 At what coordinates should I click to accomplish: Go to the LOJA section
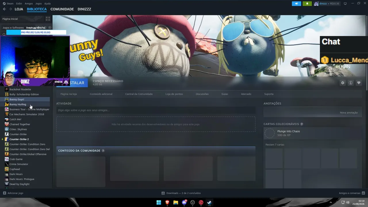pyautogui.click(x=19, y=9)
